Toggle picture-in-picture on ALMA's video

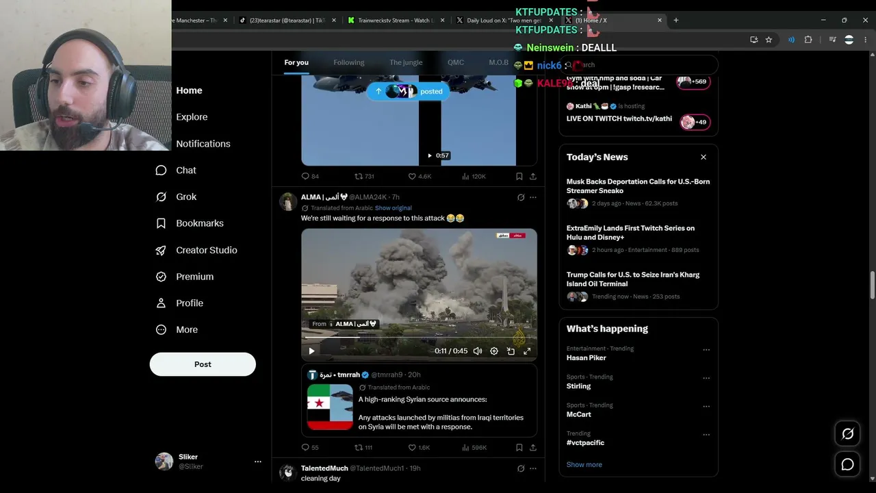pyautogui.click(x=511, y=351)
